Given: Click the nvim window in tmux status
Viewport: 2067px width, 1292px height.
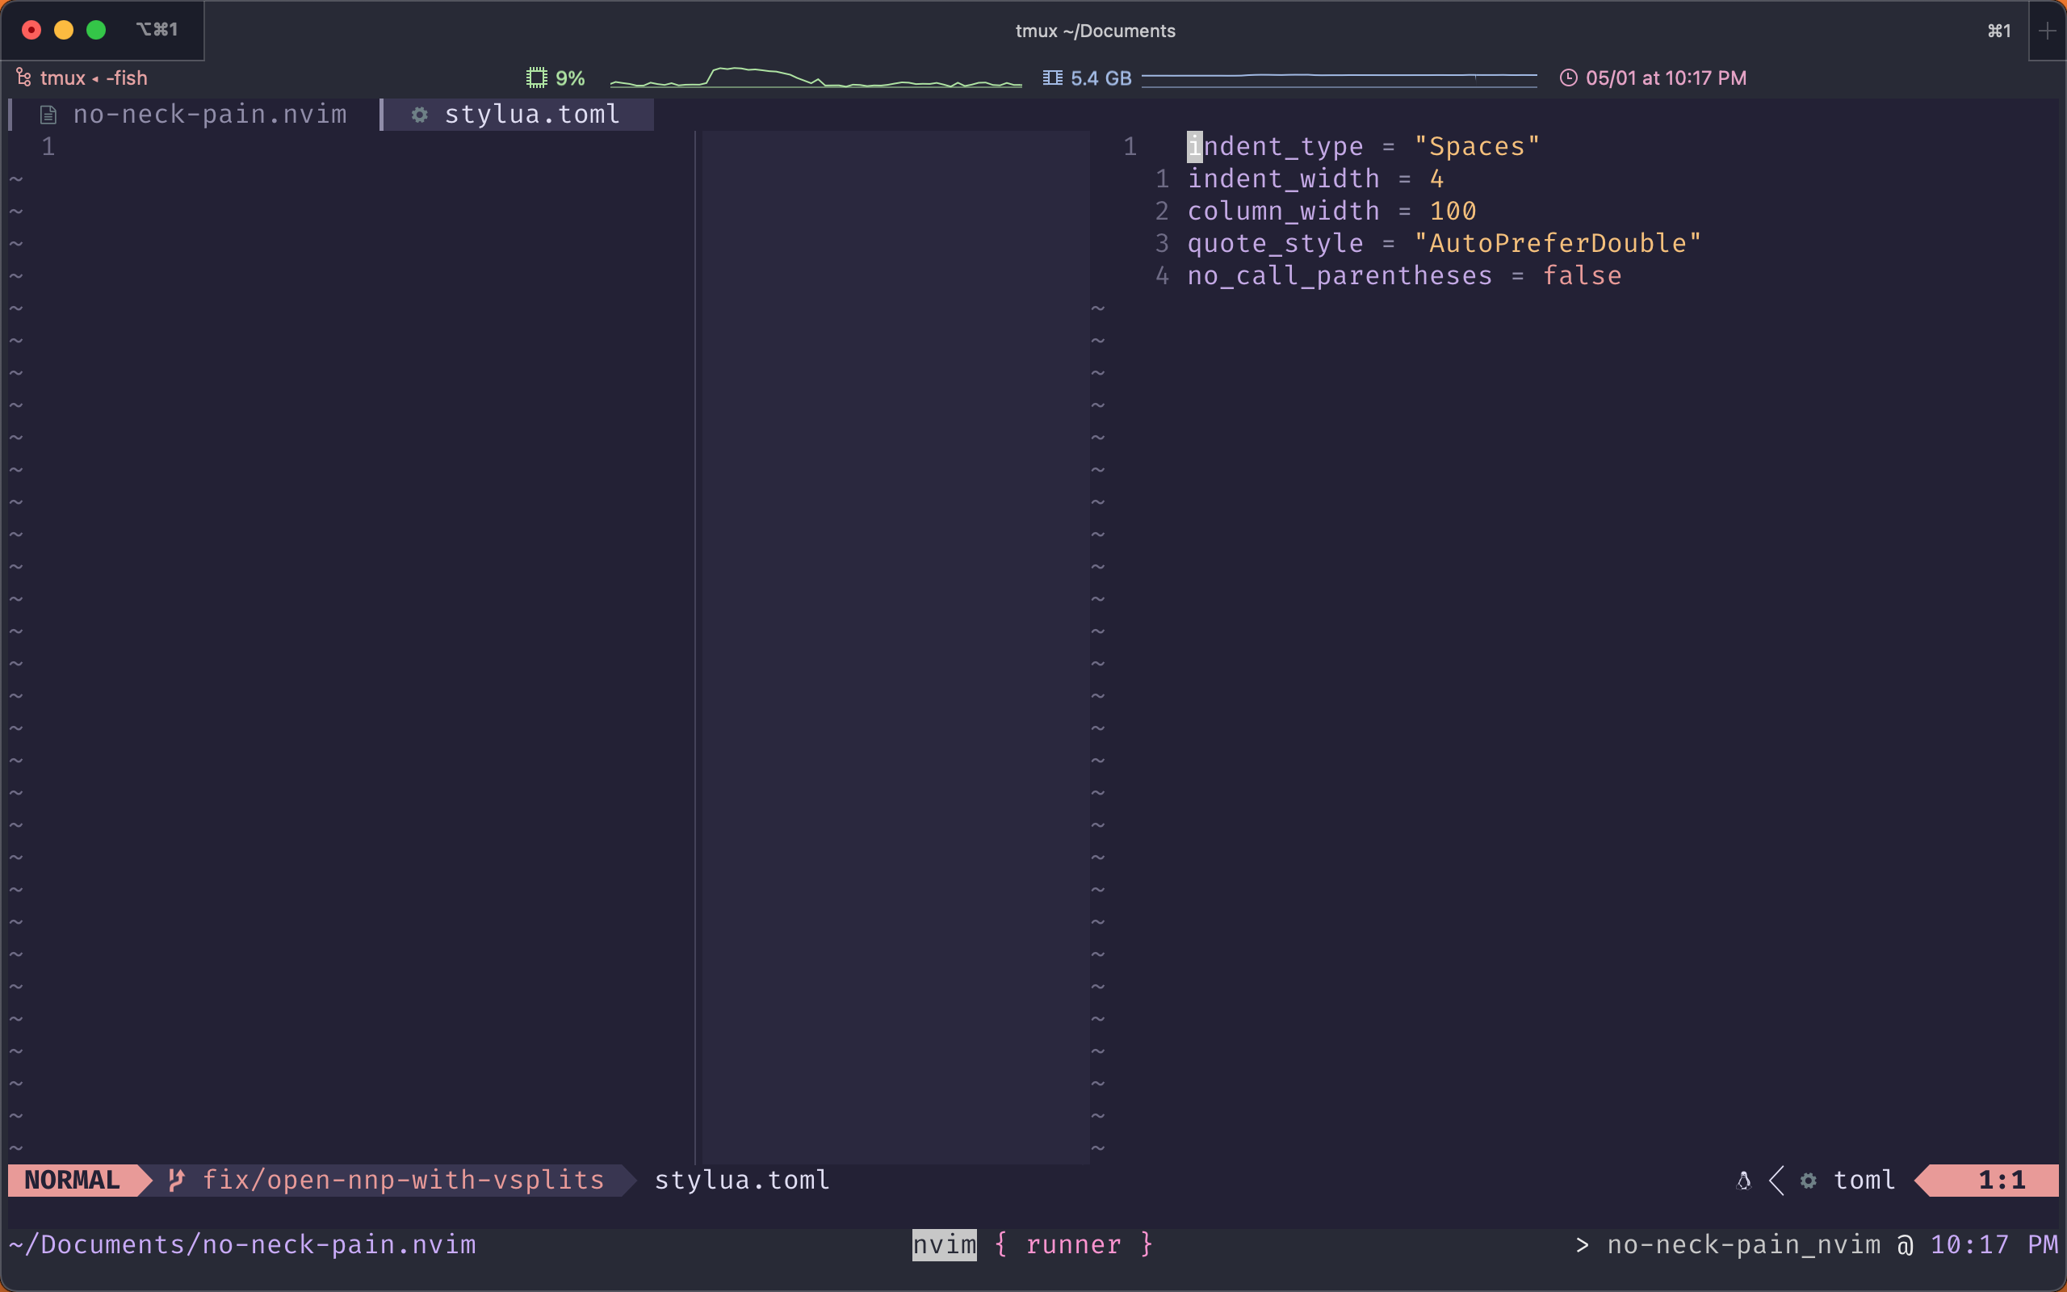Looking at the screenshot, I should 944,1245.
